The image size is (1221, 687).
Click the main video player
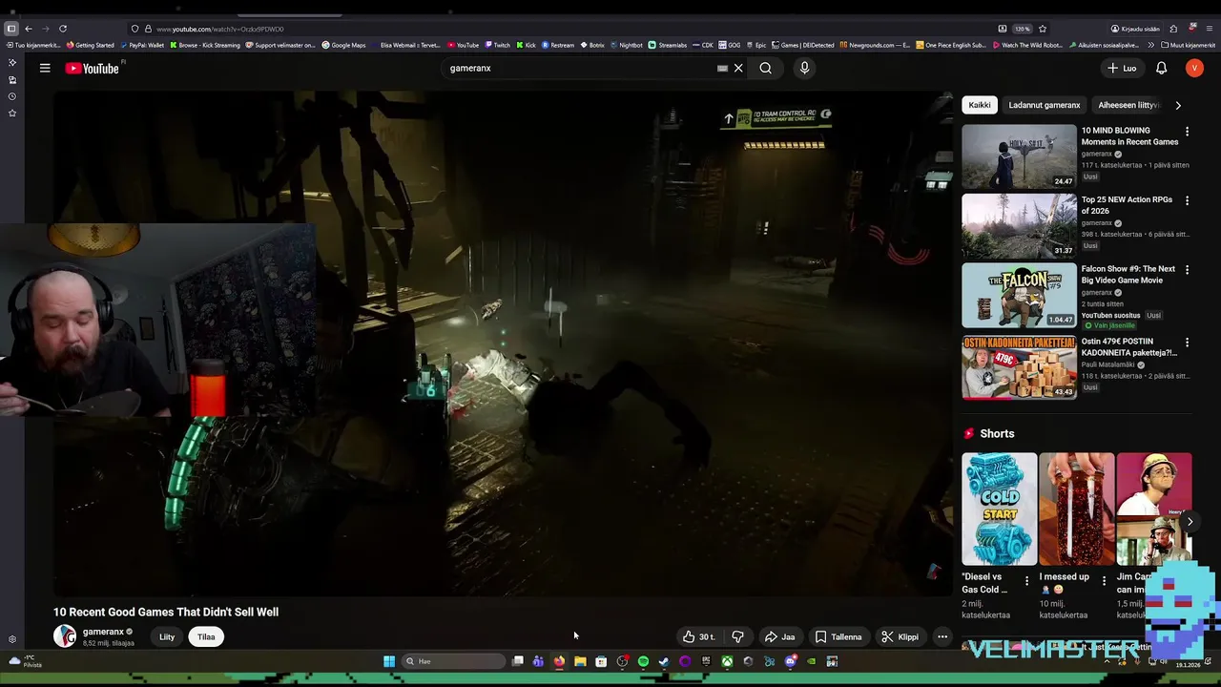tap(503, 343)
